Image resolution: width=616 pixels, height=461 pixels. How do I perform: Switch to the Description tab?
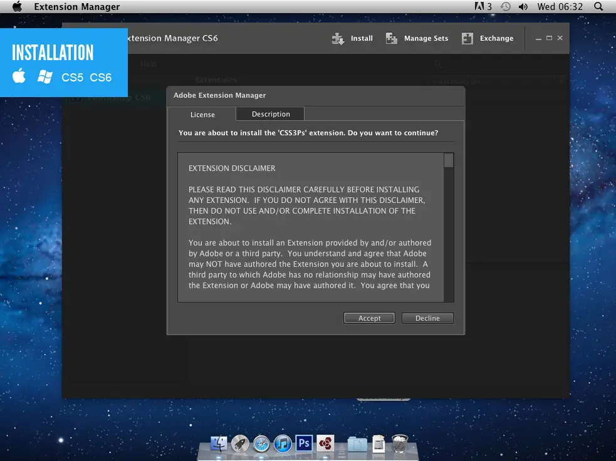tap(270, 114)
